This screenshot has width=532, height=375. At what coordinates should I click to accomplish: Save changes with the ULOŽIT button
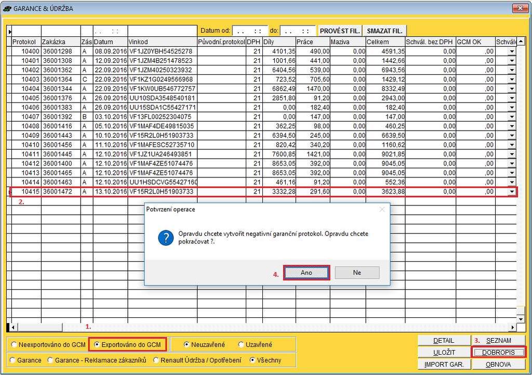pyautogui.click(x=444, y=353)
